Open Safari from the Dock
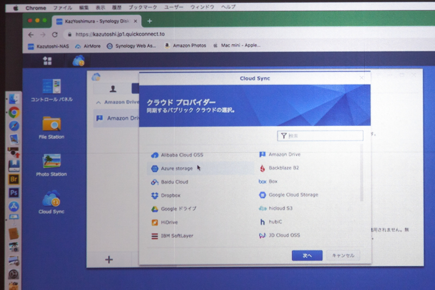Screen dimensions: 435x290 [14, 126]
